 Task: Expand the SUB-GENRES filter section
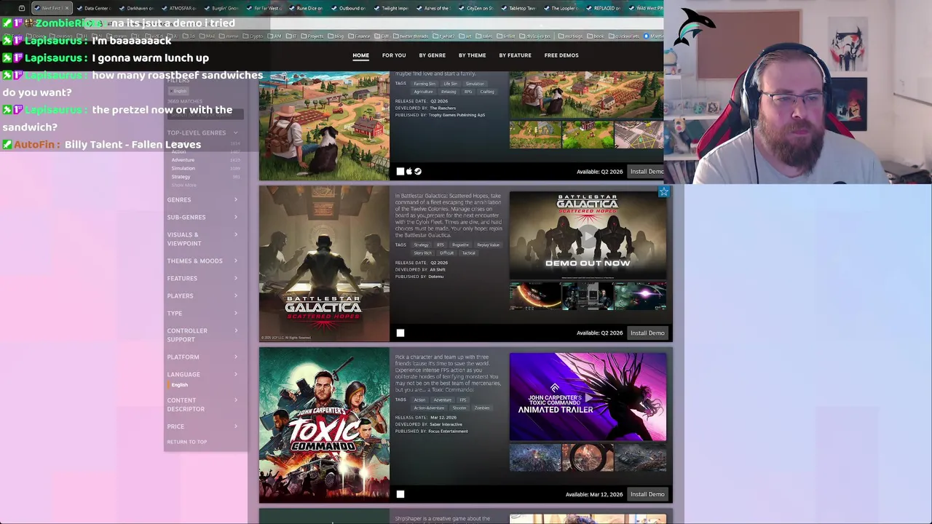click(x=202, y=218)
